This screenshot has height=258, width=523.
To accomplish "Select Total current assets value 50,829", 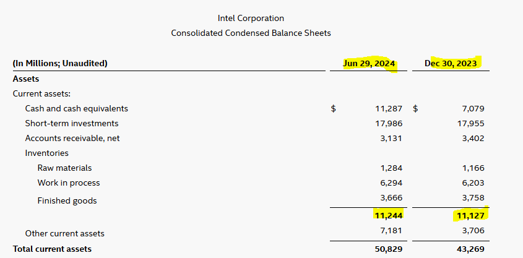I will click(389, 249).
